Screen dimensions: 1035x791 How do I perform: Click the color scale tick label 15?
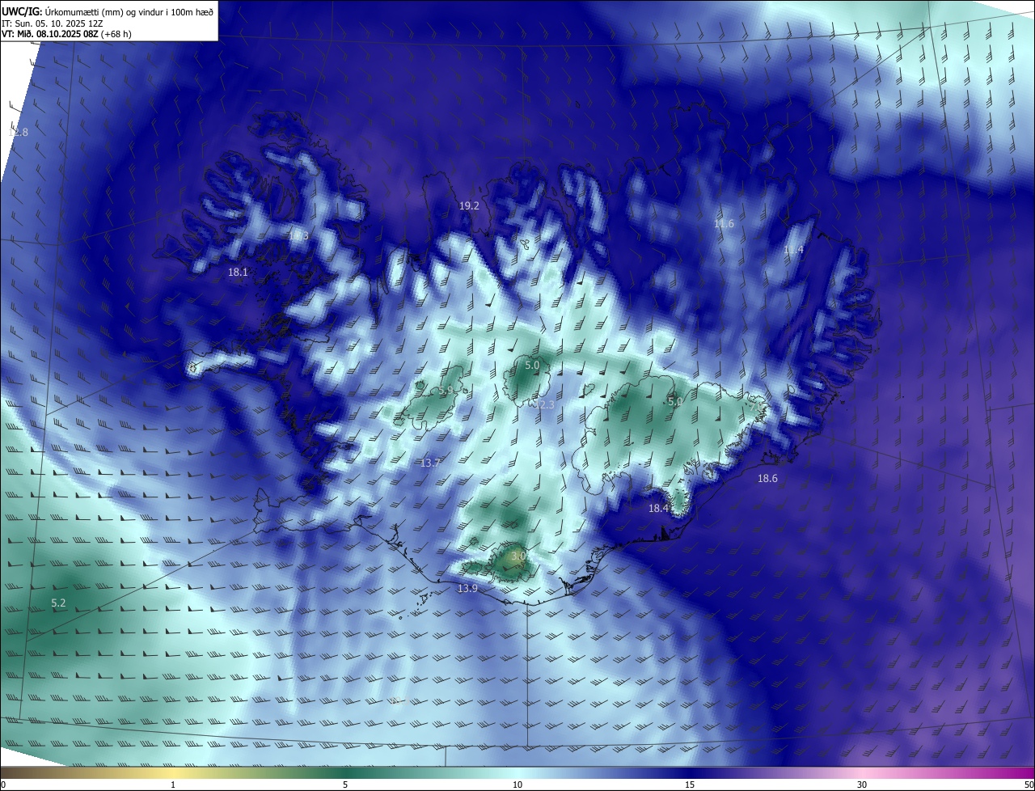(690, 785)
